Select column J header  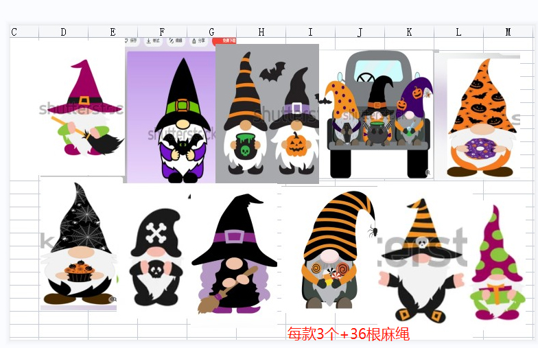pos(360,32)
